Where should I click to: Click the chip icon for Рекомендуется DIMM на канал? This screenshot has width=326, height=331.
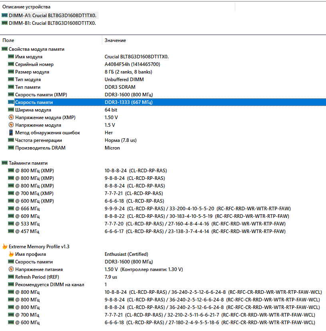coord(11,284)
